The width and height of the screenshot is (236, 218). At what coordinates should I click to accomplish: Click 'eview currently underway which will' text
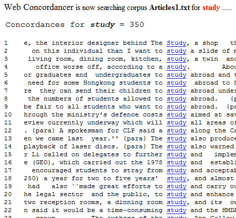[x=93, y=122]
